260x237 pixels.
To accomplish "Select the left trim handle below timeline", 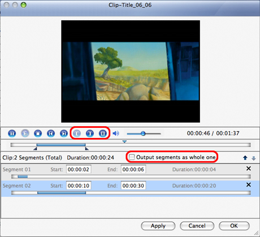I will pos(35,149).
